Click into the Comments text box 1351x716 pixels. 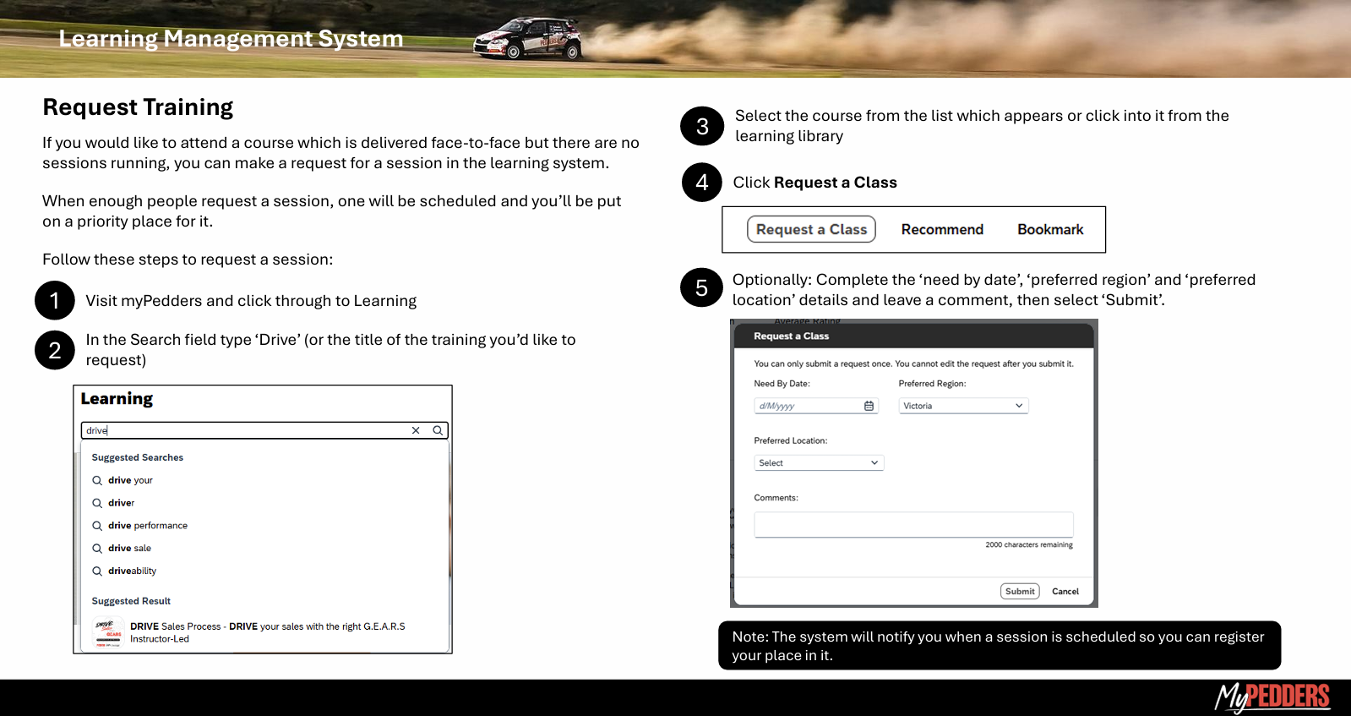pyautogui.click(x=912, y=524)
